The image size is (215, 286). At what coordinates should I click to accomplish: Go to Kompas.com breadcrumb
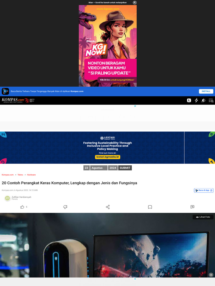click(8, 175)
